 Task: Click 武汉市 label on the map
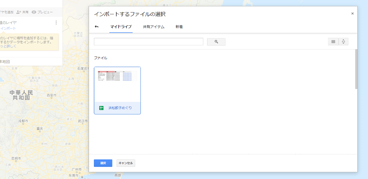(83, 121)
